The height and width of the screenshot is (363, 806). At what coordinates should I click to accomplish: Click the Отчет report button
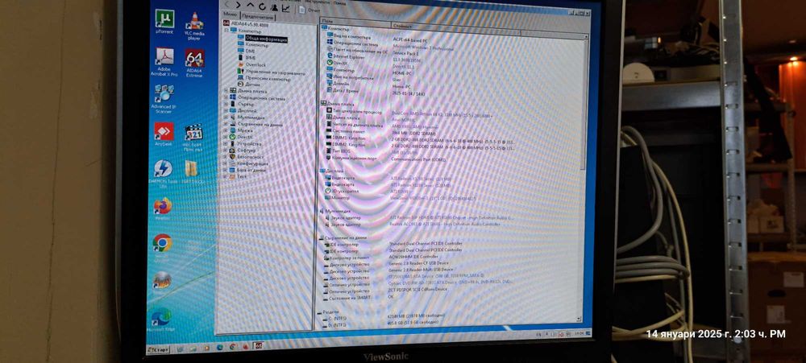(310, 9)
